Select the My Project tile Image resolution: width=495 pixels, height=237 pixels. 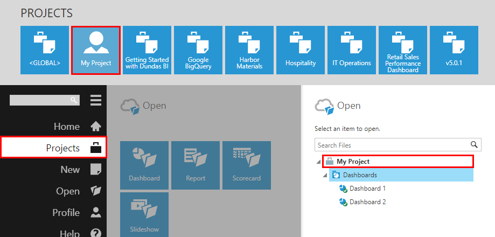96,50
